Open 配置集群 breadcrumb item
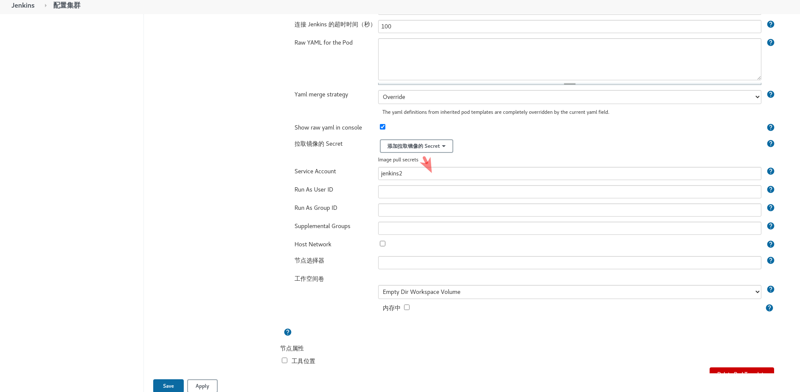Screen dimensions: 800x392 [66, 5]
